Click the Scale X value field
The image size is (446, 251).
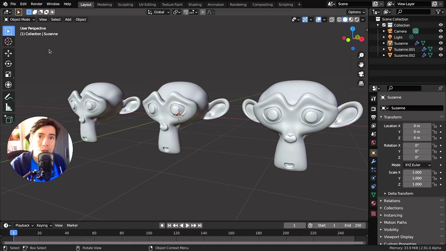tap(417, 172)
